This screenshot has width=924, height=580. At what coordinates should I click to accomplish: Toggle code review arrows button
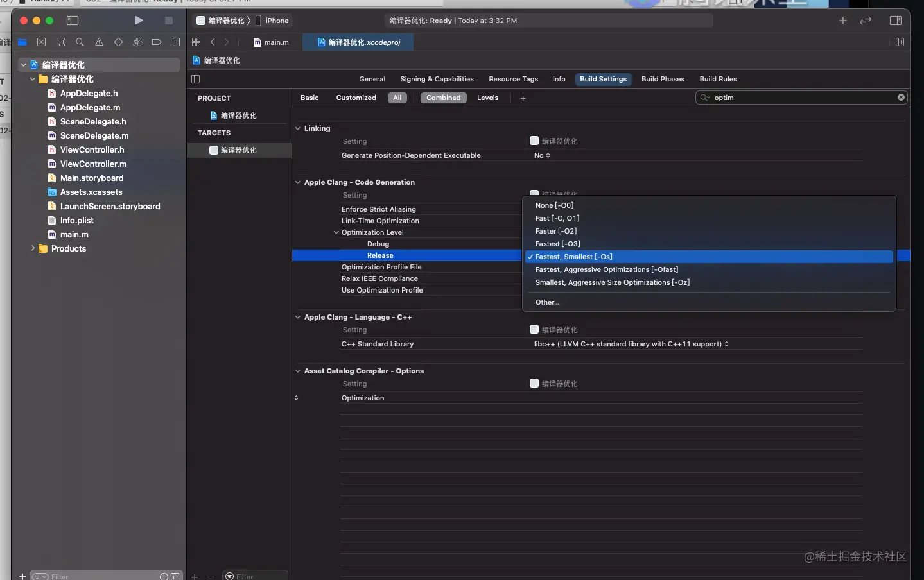[x=866, y=21]
